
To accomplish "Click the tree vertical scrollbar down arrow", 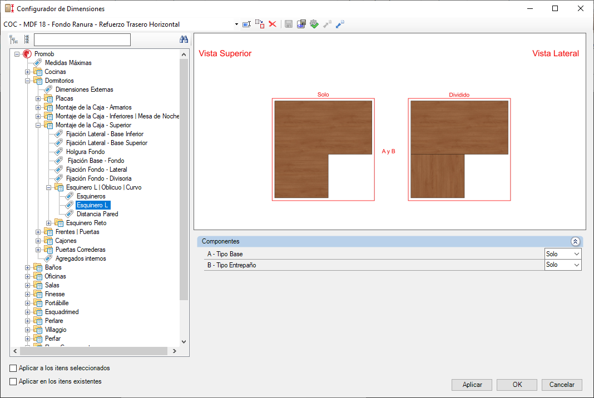I will pos(184,341).
